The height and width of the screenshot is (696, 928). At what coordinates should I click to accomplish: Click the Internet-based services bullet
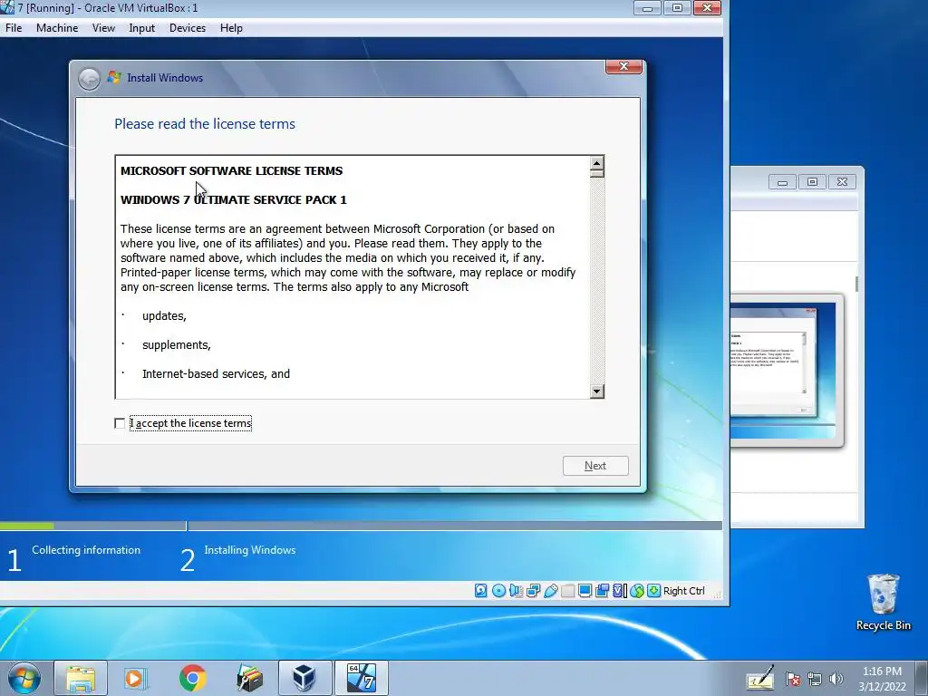click(x=216, y=374)
